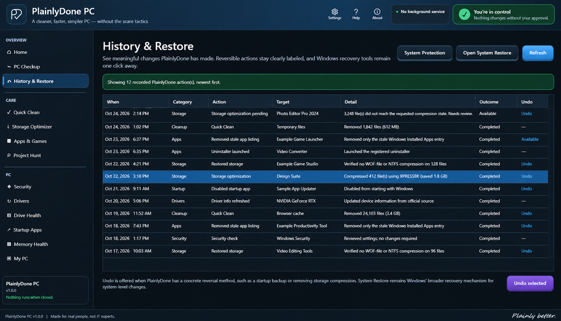The image size is (561, 321).
Task: Sort by the When column header
Action: tap(136, 102)
